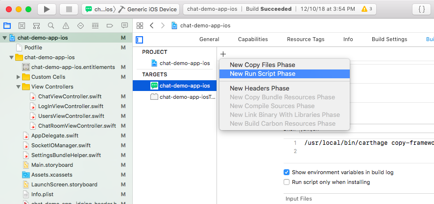
Task: Switch to the Info tab
Action: click(348, 39)
